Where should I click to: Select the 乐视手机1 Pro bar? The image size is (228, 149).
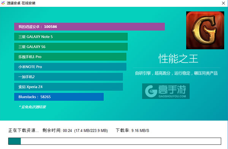(70, 57)
